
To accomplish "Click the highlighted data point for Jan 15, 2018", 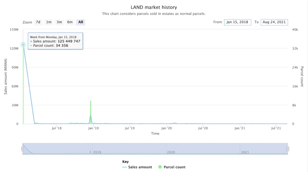I will click(x=23, y=45).
